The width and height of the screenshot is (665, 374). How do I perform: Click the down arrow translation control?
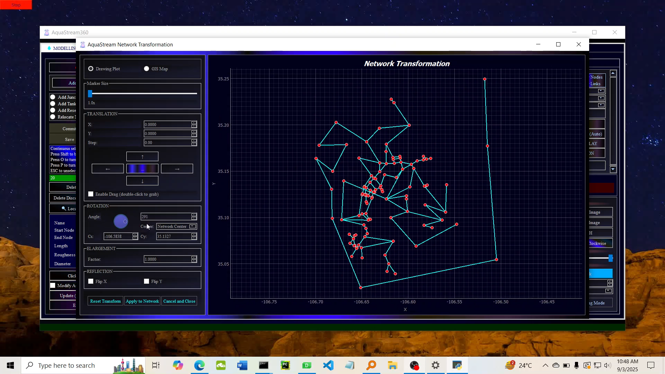142,180
